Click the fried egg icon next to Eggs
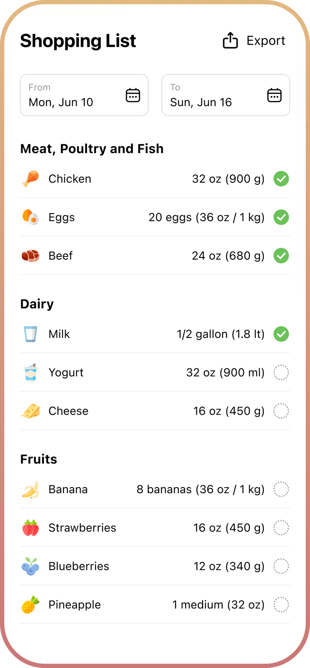Image resolution: width=310 pixels, height=668 pixels. point(30,217)
